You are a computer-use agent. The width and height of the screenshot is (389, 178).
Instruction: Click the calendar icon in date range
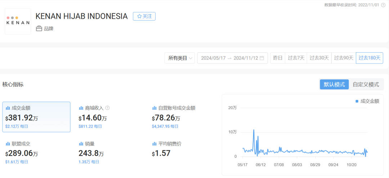click(262, 58)
